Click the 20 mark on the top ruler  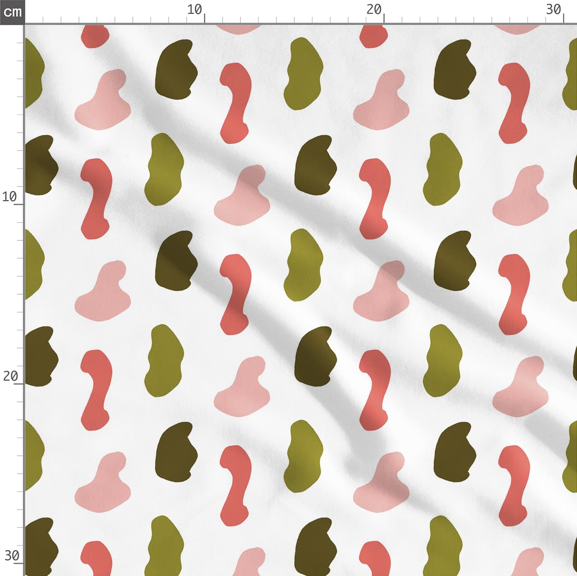point(374,10)
